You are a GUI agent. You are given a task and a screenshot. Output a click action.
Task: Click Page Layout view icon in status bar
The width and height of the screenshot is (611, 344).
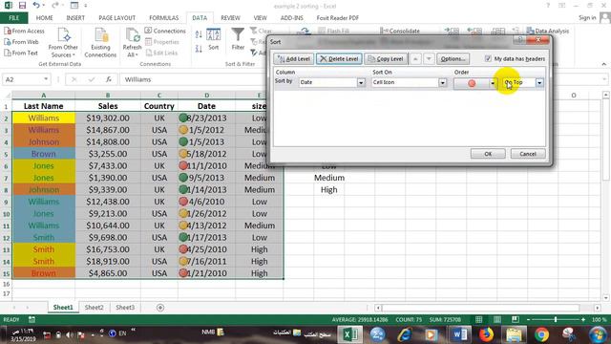tap(497, 319)
